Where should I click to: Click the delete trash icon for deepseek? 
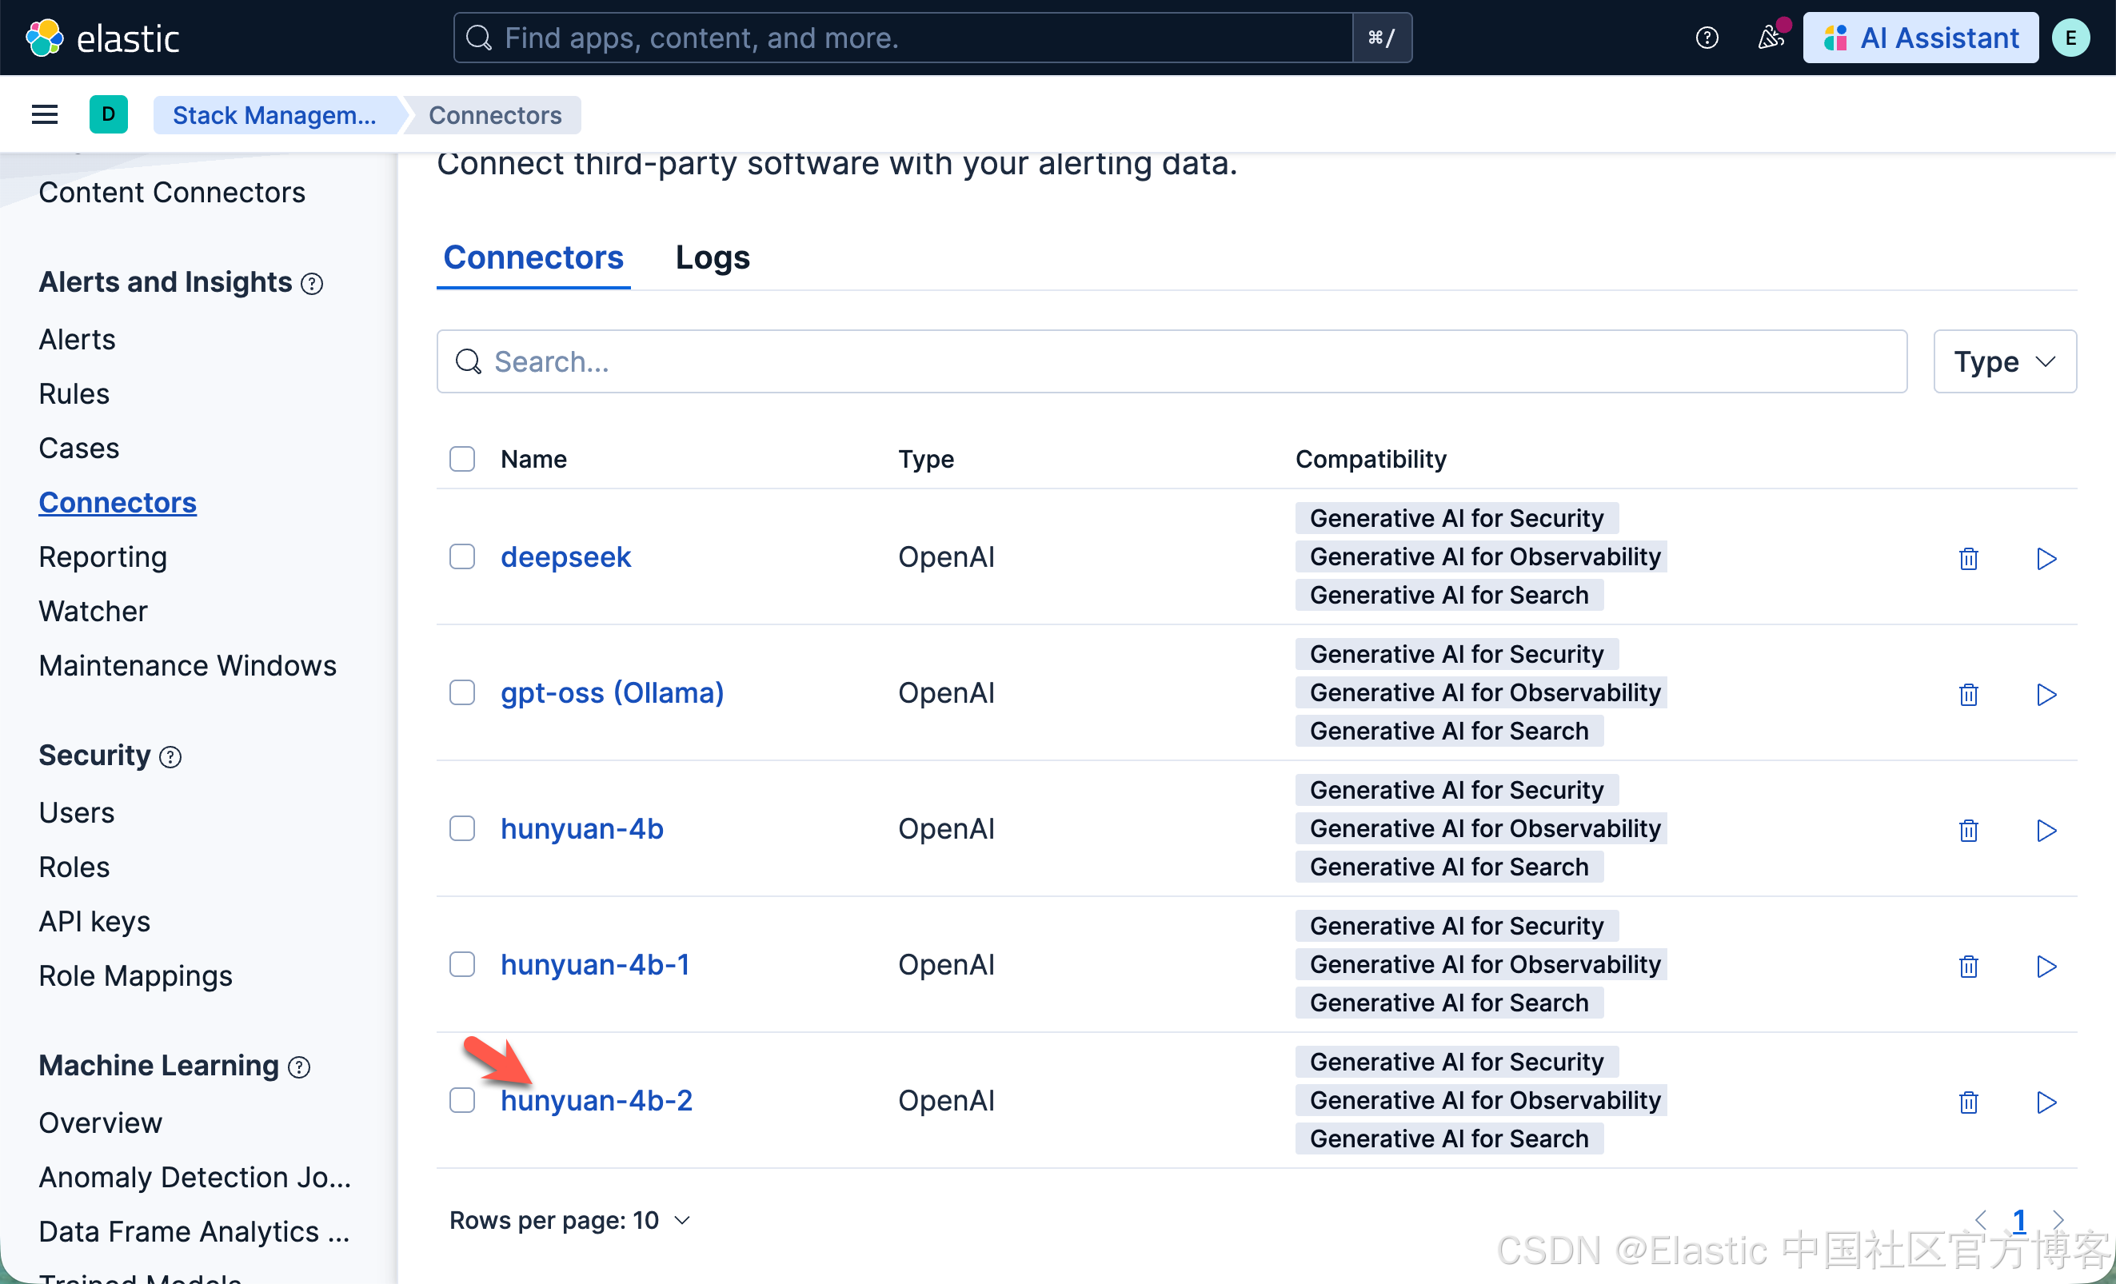(x=1967, y=559)
